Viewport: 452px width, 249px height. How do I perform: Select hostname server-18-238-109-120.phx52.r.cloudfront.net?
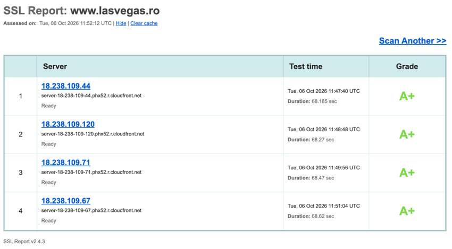(93, 134)
